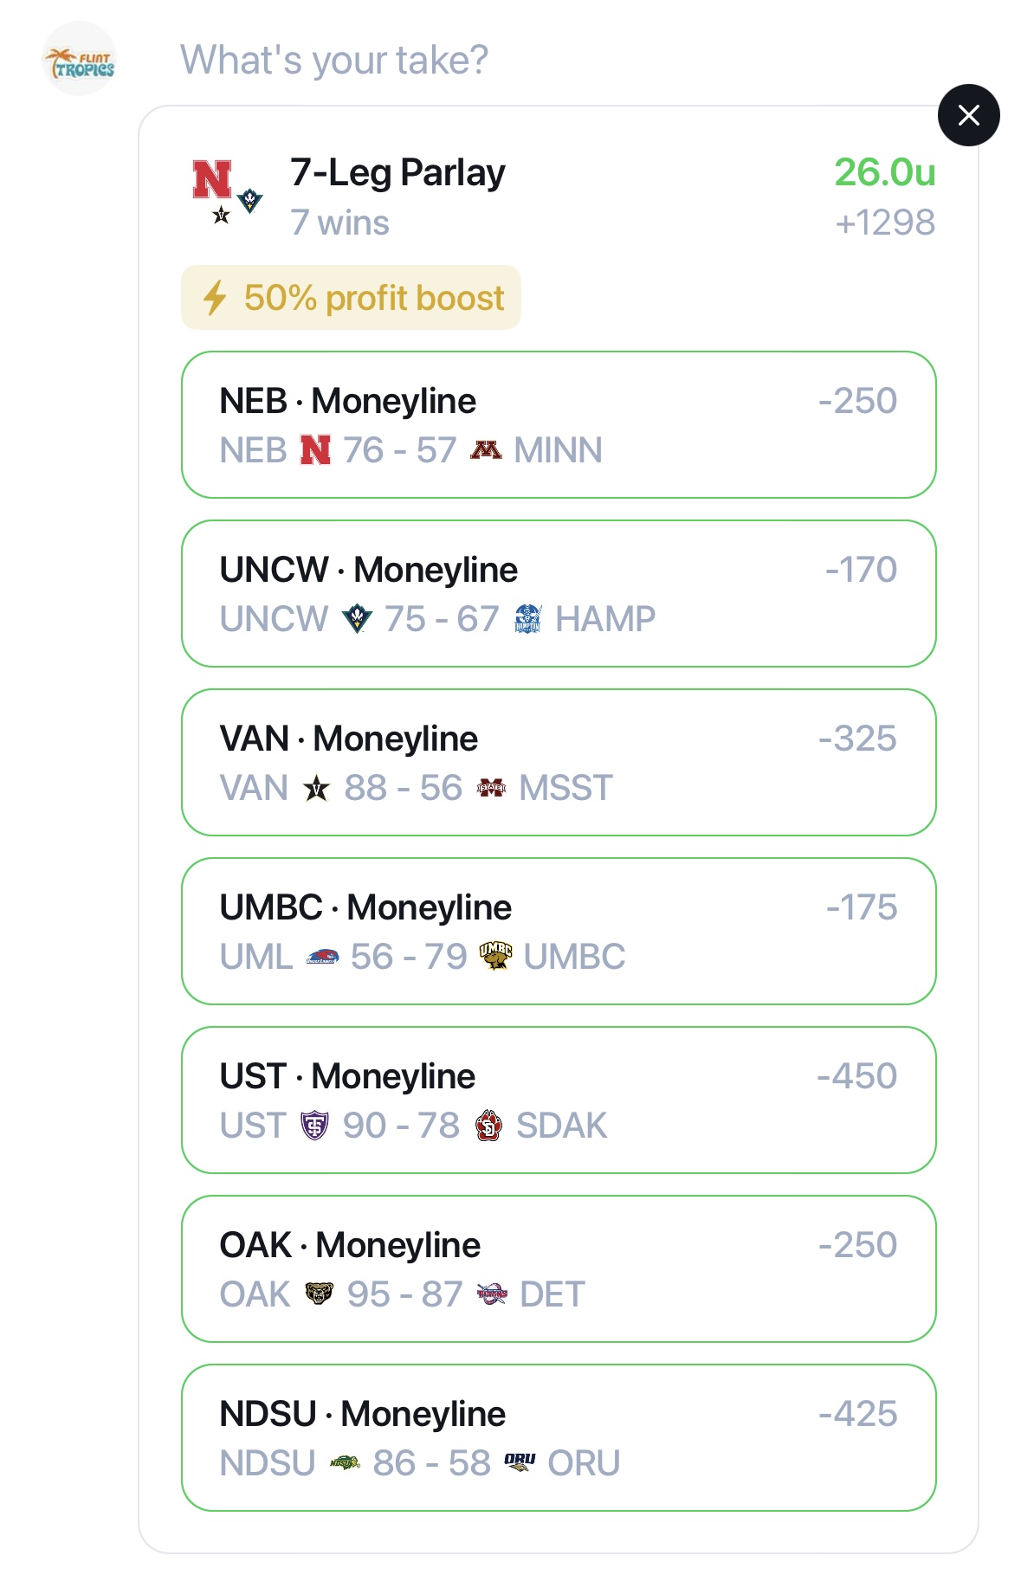
Task: Remove the attached parlay with X button
Action: (x=968, y=115)
